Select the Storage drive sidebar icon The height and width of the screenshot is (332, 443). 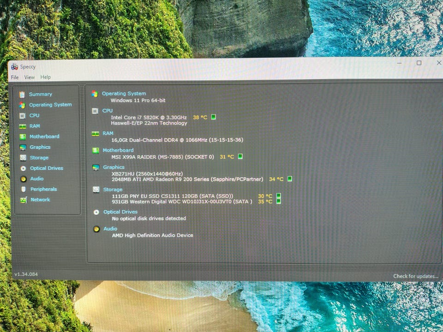pos(23,158)
